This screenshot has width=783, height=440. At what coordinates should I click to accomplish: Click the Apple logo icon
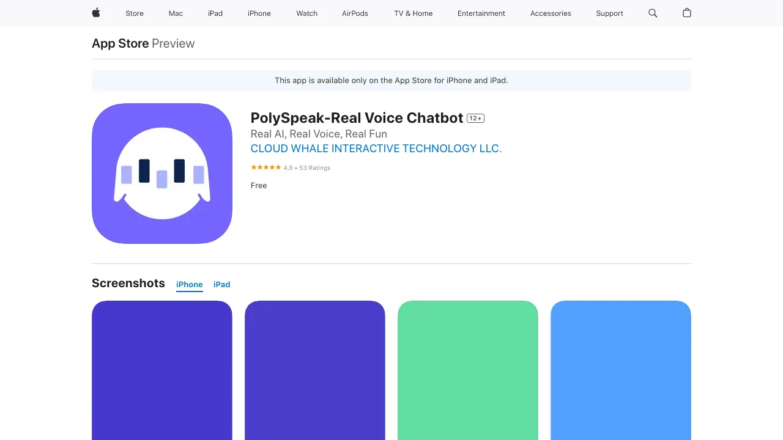pos(95,13)
